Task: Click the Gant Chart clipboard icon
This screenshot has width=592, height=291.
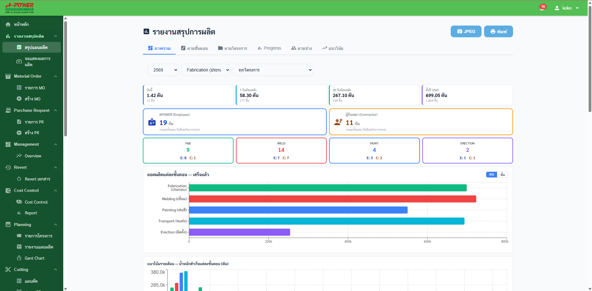Action: (19, 258)
